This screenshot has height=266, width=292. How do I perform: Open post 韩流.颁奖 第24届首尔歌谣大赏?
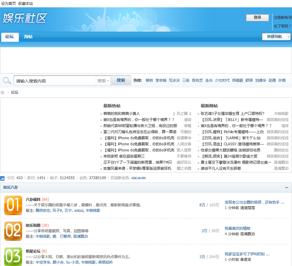point(229,156)
